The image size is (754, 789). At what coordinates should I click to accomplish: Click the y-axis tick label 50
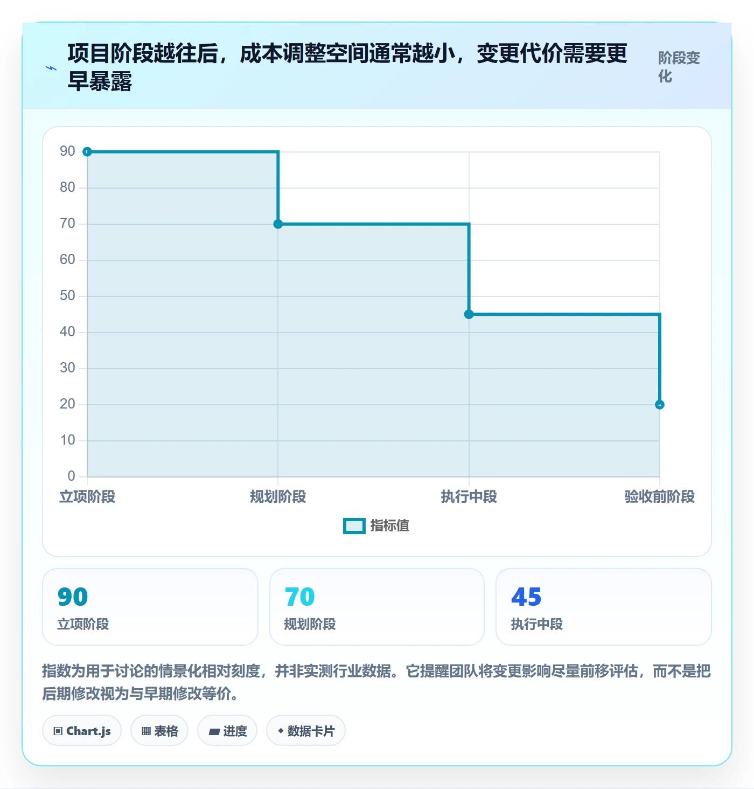click(x=67, y=296)
